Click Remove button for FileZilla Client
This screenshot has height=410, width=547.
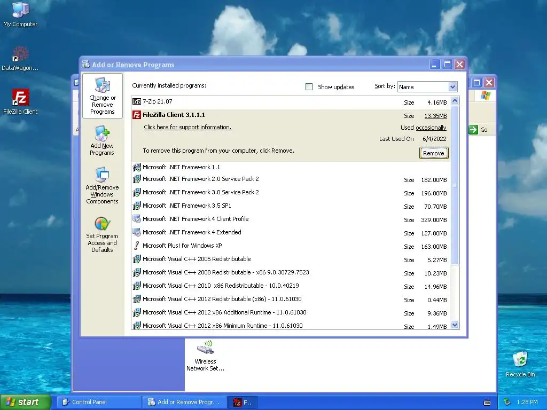[x=434, y=153]
